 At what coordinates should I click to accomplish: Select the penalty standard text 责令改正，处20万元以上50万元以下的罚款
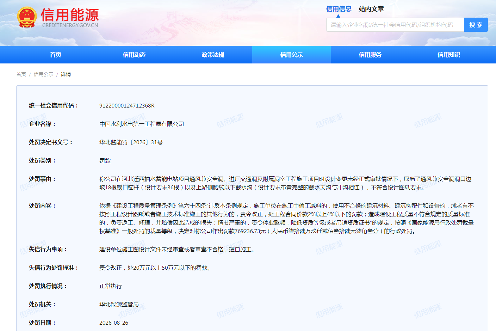155,268
